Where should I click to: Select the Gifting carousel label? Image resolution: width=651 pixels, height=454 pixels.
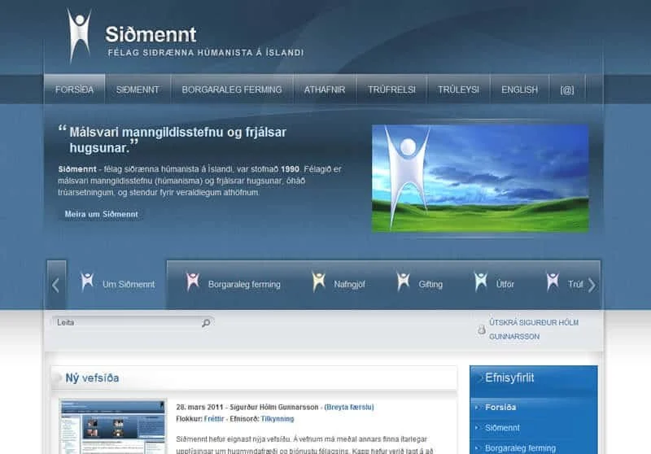(x=430, y=284)
